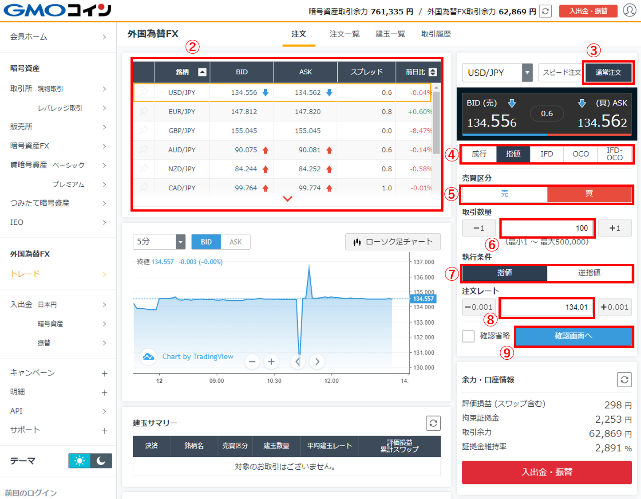
Task: Open the account icon at top right
Action: coord(630,11)
